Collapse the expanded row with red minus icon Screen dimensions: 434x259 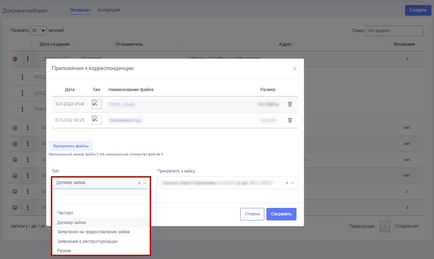(15, 59)
